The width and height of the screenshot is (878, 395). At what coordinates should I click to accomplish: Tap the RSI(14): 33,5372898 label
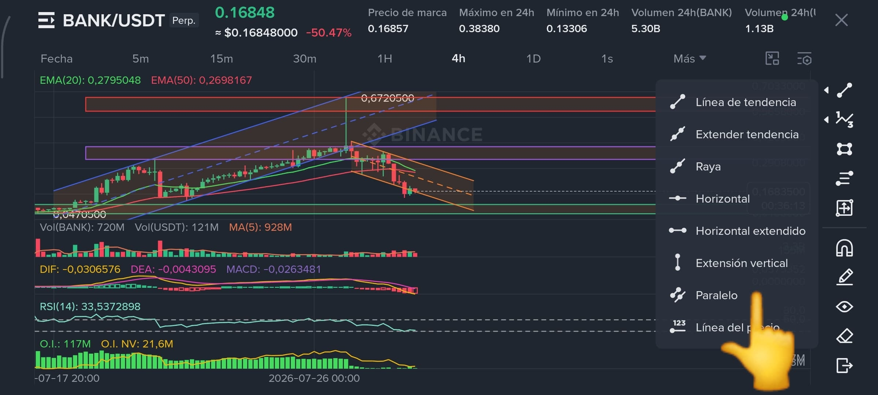[90, 306]
